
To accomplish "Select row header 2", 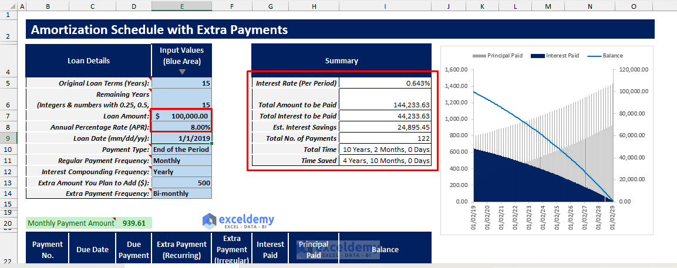I will [x=9, y=29].
